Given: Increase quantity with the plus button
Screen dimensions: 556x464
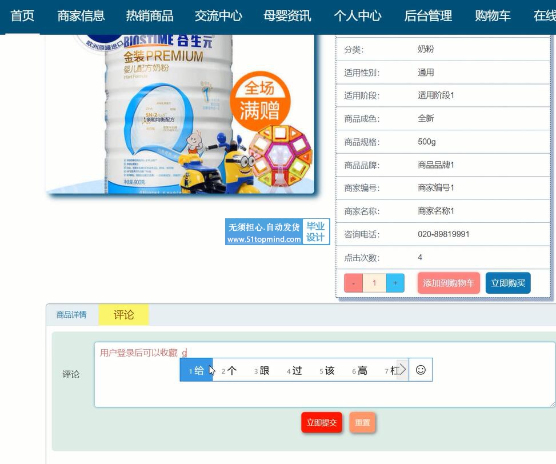Looking at the screenshot, I should pyautogui.click(x=395, y=283).
